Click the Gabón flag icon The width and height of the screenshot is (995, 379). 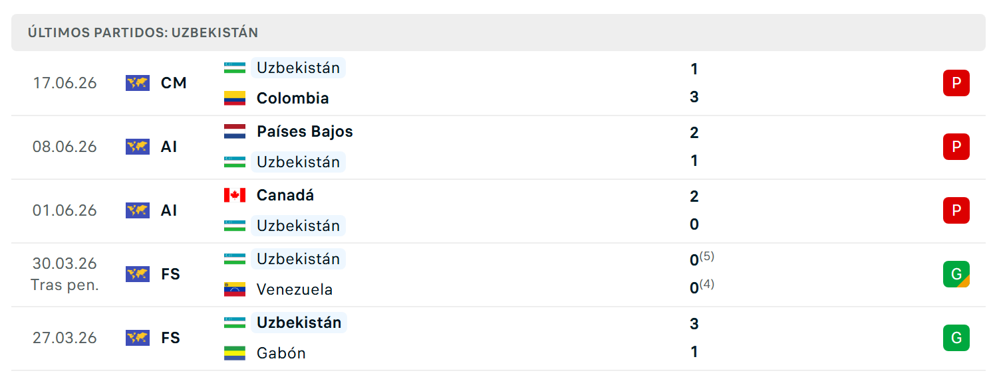(x=235, y=353)
